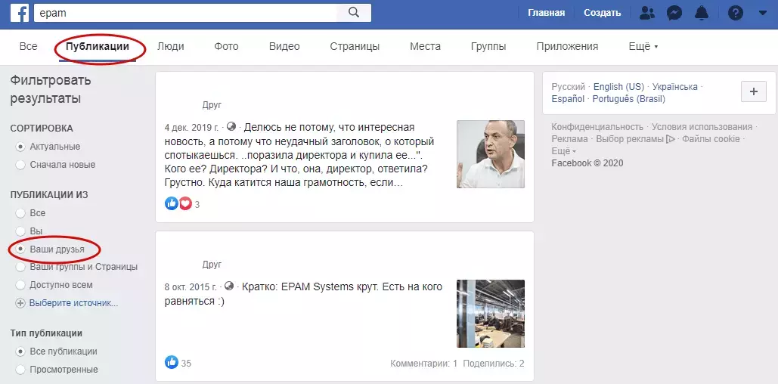The height and width of the screenshot is (384, 778).
Task: Switch to the Люди tab
Action: (171, 47)
